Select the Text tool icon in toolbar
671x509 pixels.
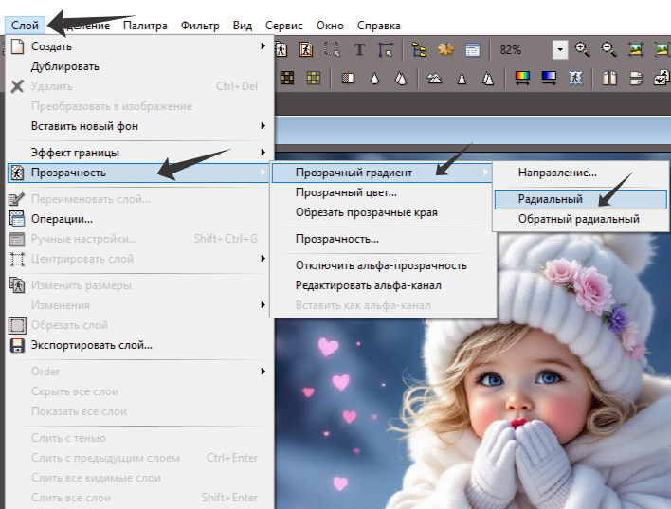[360, 49]
